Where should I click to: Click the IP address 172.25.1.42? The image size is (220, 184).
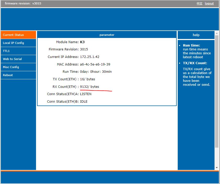point(90,57)
